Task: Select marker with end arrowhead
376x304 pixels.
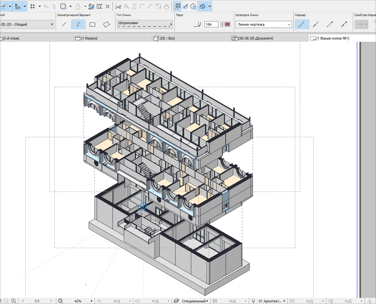Action: [330, 24]
